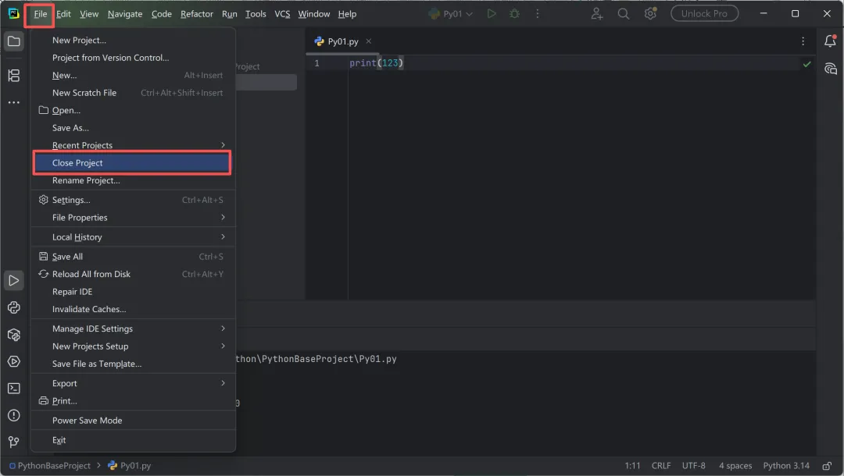The width and height of the screenshot is (844, 476).
Task: Choose Save All menu entry
Action: click(133, 256)
